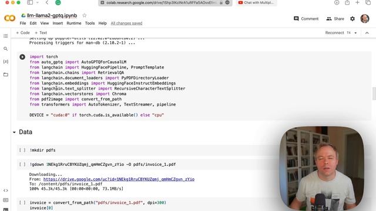This screenshot has height=211, width=376.
Task: Toggle the Safari sidebar button
Action: [x=30, y=2]
